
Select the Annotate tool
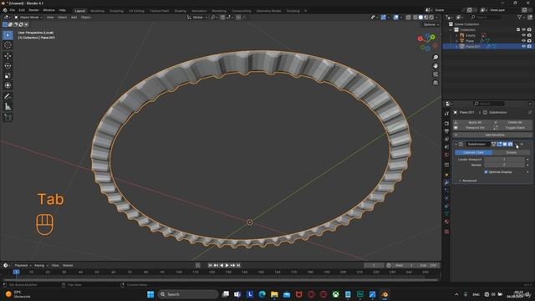pos(8,97)
